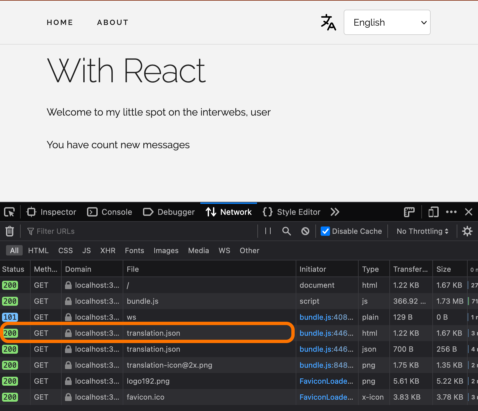Click the translate icon near language selector
The image size is (478, 411).
[328, 22]
